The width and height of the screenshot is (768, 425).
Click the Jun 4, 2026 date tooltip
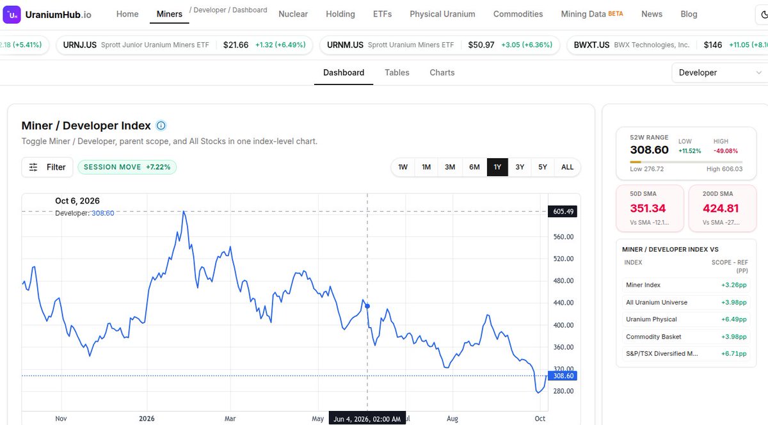(x=367, y=419)
